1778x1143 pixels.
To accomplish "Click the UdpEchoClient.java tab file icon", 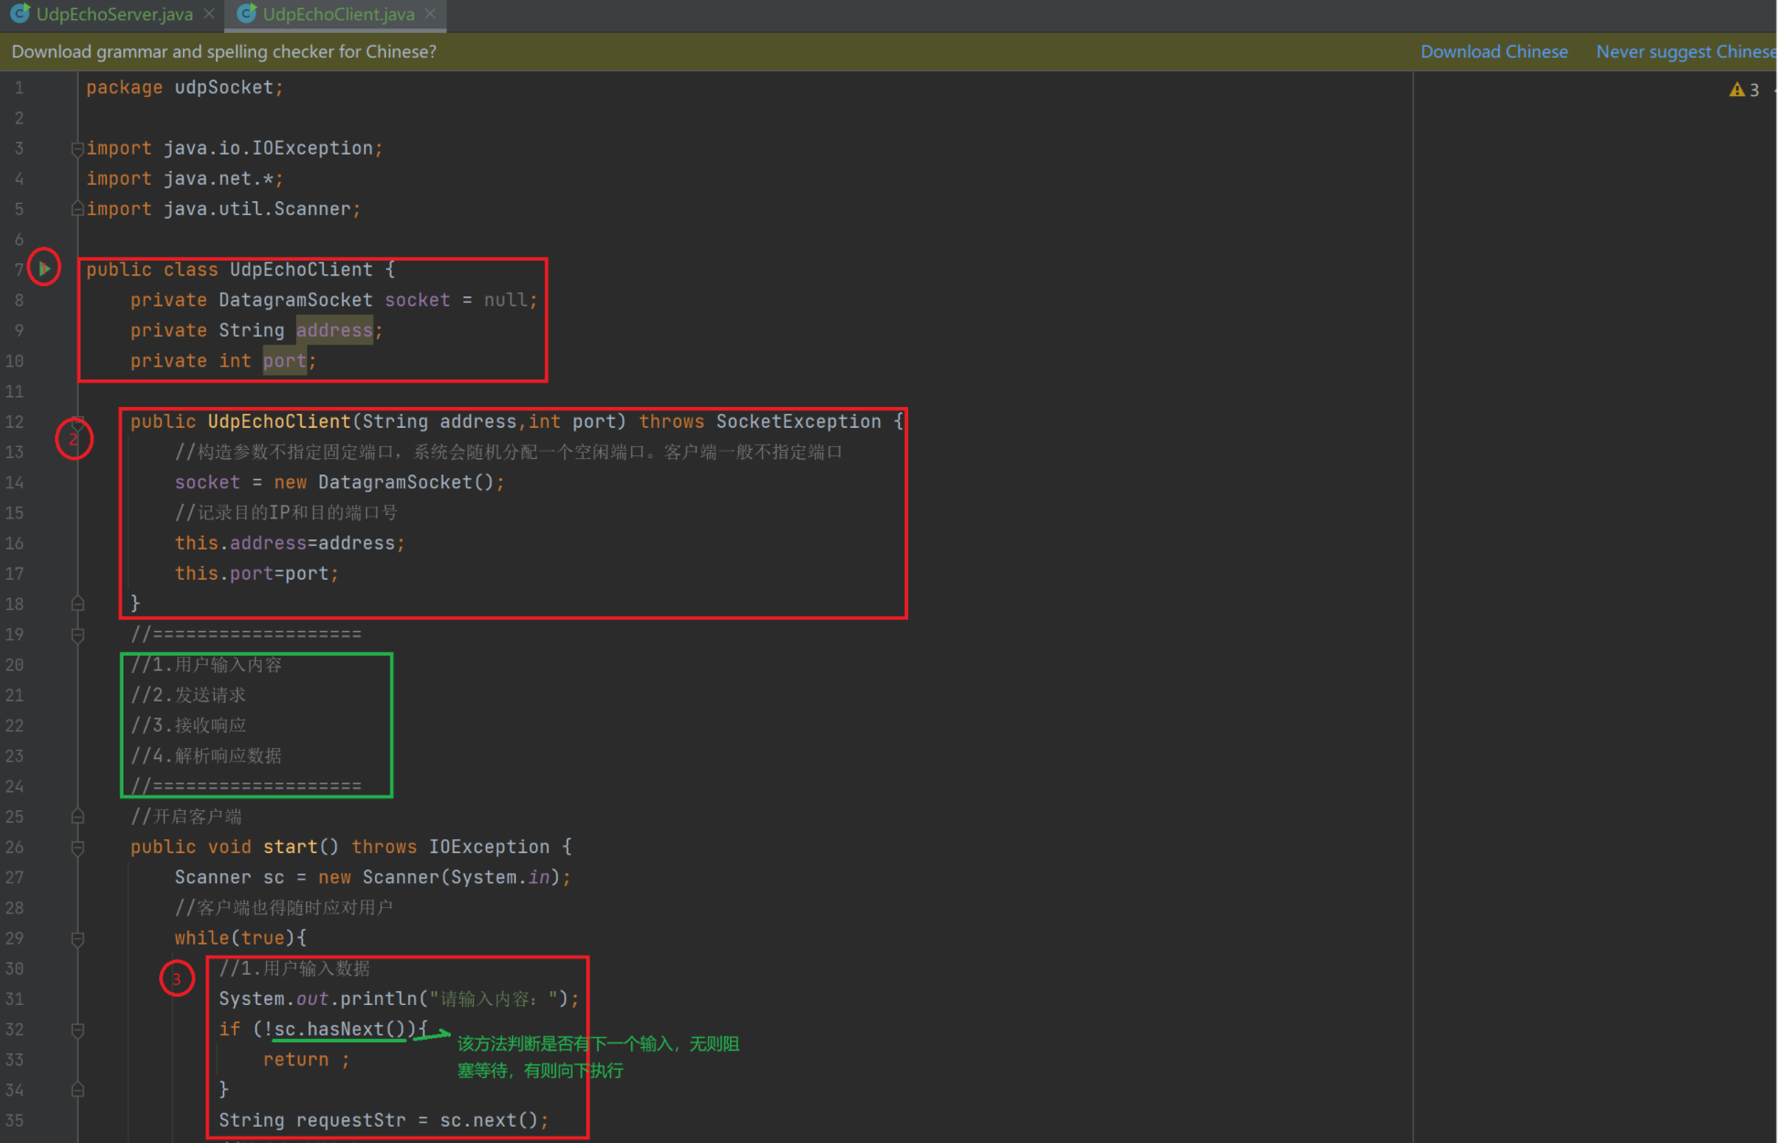I will point(246,14).
